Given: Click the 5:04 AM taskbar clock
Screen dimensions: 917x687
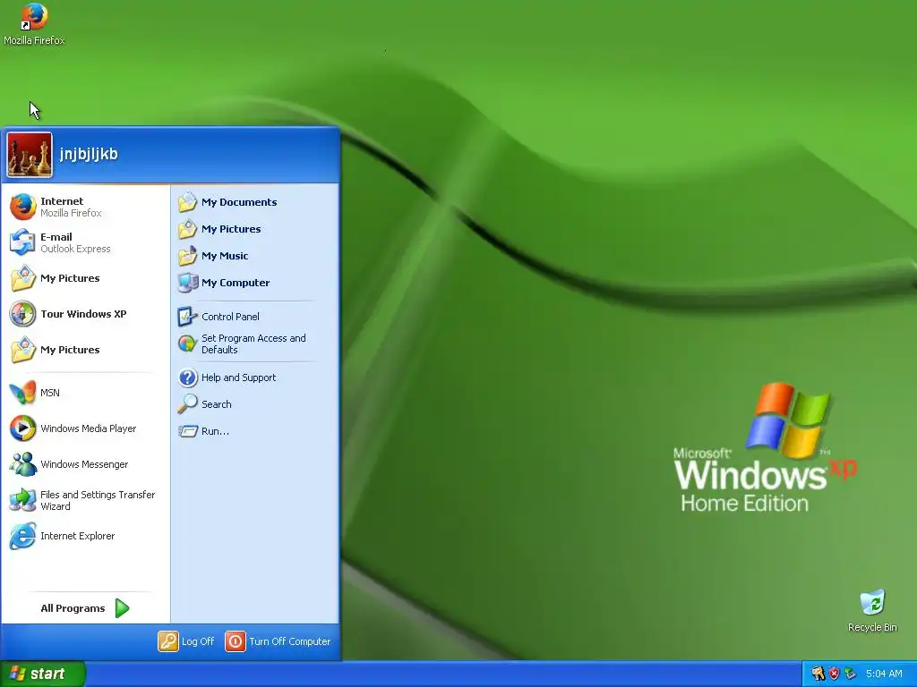Looking at the screenshot, I should point(884,674).
